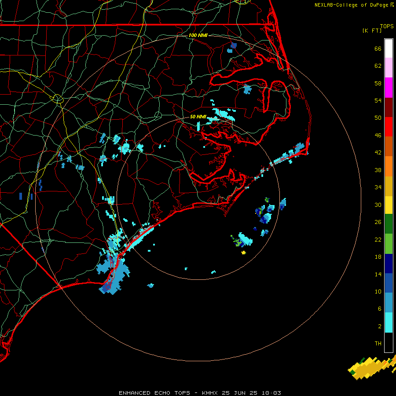Click the white 66 K FT color swatch
396x396 pixels.
click(389, 48)
